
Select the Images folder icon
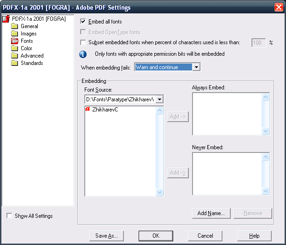coord(15,34)
